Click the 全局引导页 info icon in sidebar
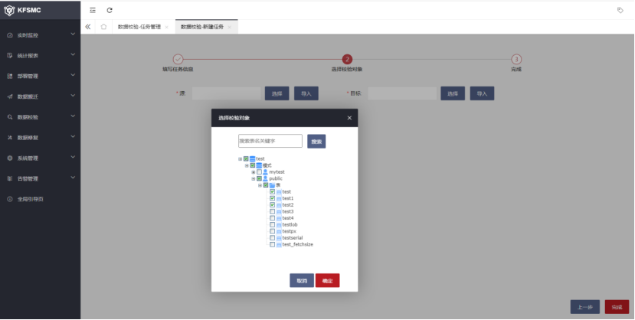Image resolution: width=635 pixels, height=320 pixels. pyautogui.click(x=10, y=199)
